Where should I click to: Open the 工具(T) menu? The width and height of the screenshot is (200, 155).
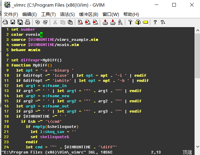point(48,14)
